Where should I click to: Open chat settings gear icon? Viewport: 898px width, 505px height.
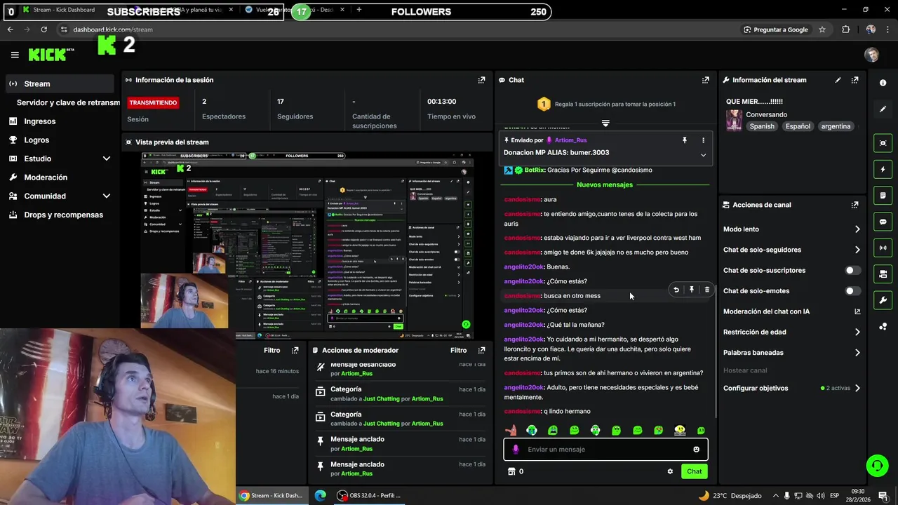pos(670,471)
